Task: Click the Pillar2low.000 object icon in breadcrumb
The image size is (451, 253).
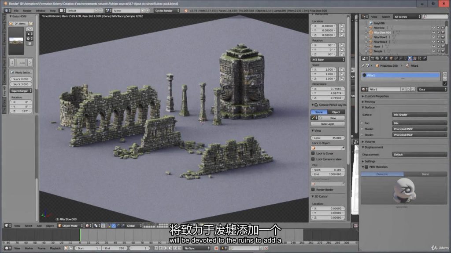Action: (377, 66)
